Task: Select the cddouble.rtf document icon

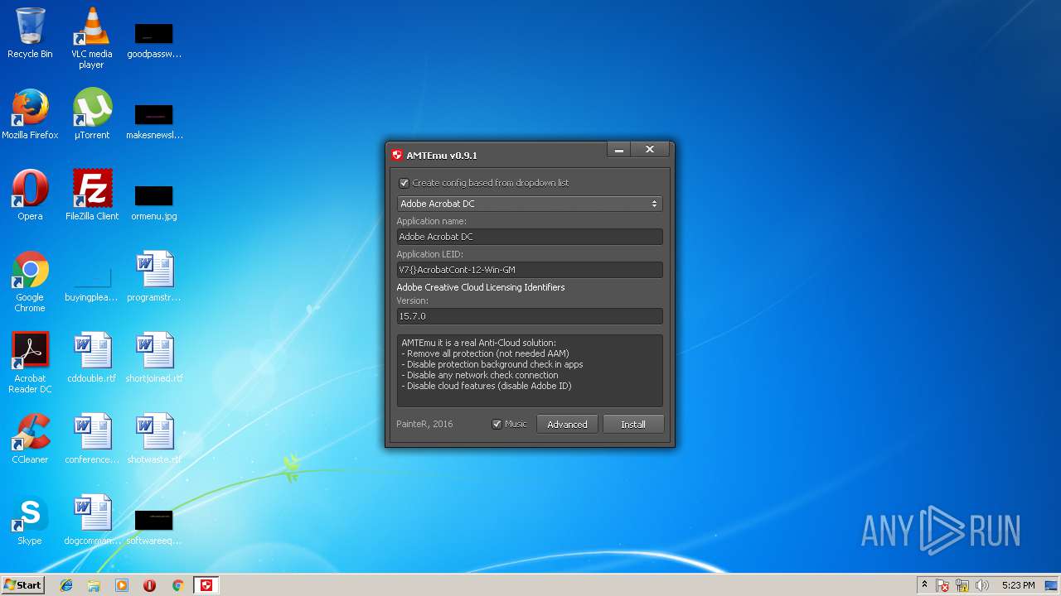Action: pos(91,357)
